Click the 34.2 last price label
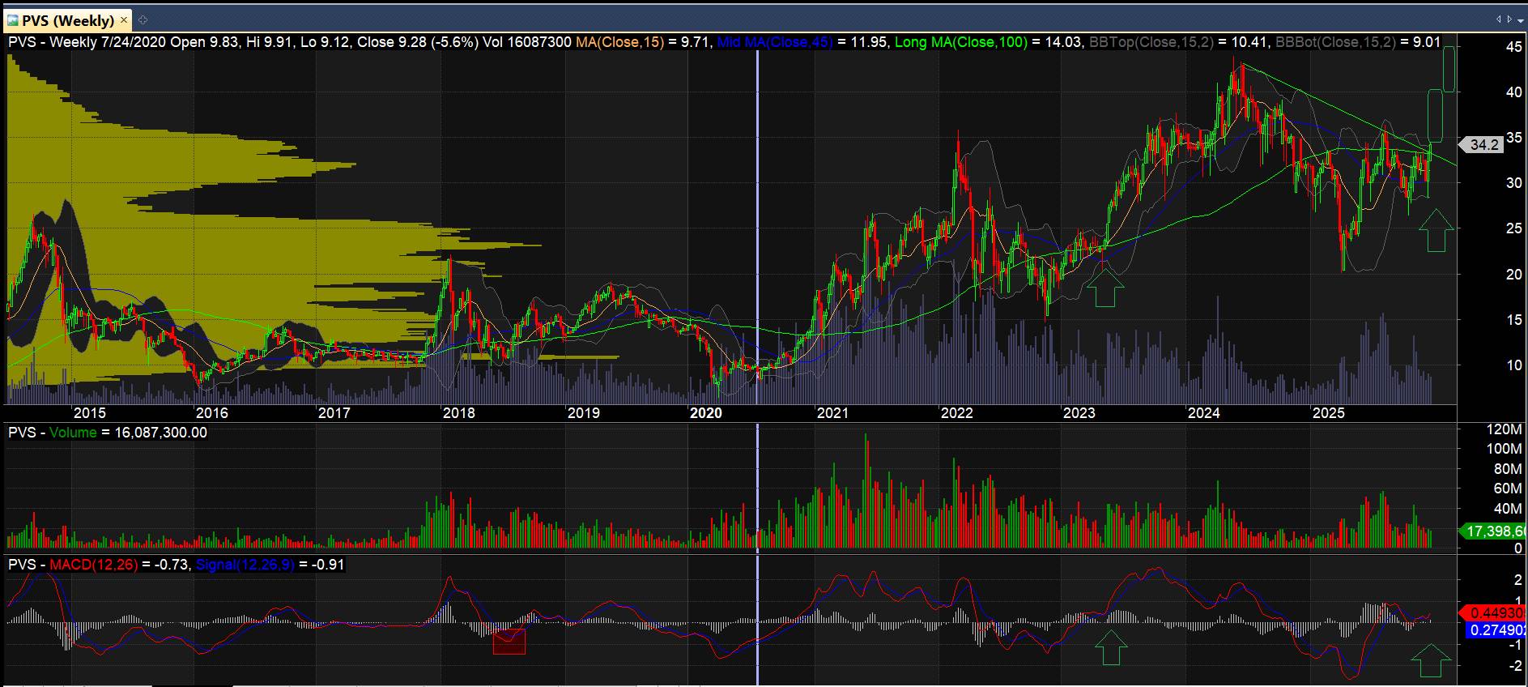The width and height of the screenshot is (1528, 687). pyautogui.click(x=1483, y=145)
